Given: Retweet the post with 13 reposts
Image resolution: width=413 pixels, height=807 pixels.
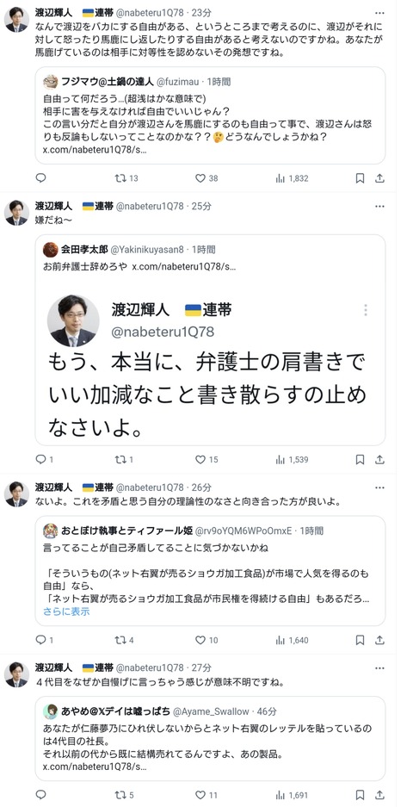Looking at the screenshot, I should click(126, 178).
